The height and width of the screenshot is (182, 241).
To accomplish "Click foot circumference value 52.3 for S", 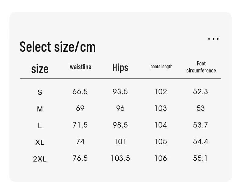I will click(200, 92).
